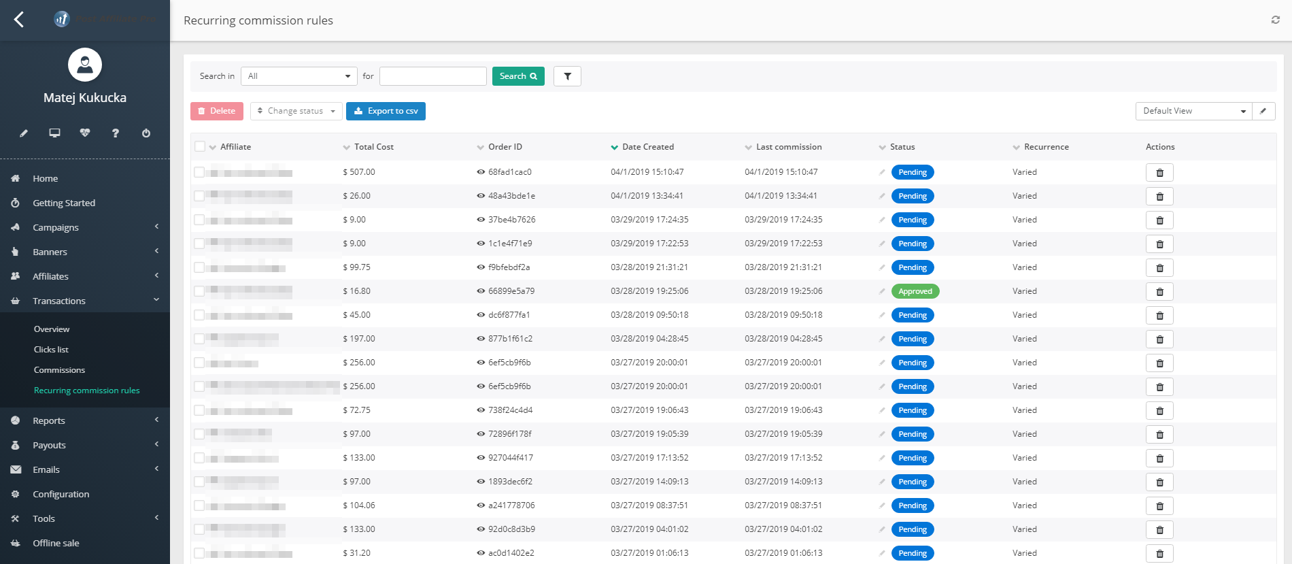Screen dimensions: 1292x564
Task: Select the checkbox for the $ 99.75 row
Action: (199, 267)
